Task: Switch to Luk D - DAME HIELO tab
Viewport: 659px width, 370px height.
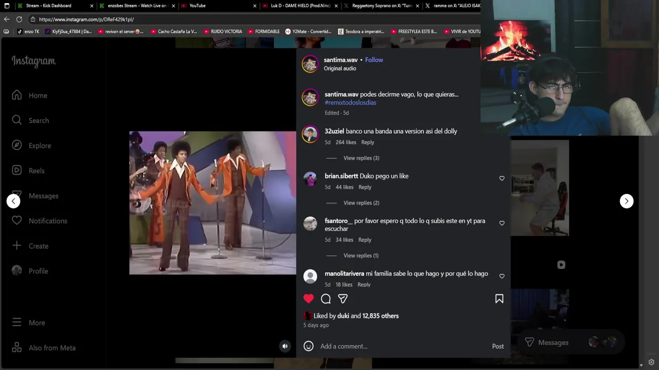Action: (301, 6)
